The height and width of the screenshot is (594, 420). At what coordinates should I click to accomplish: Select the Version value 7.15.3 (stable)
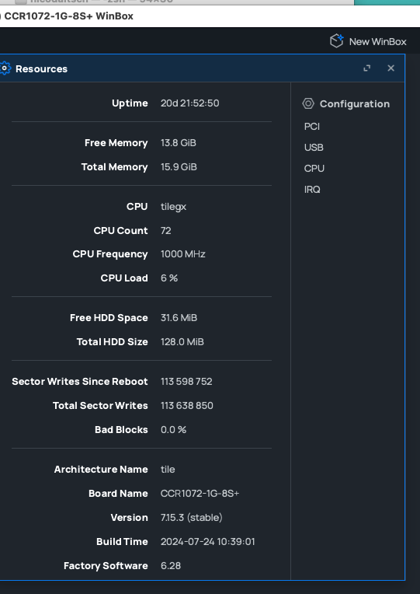pyautogui.click(x=192, y=518)
